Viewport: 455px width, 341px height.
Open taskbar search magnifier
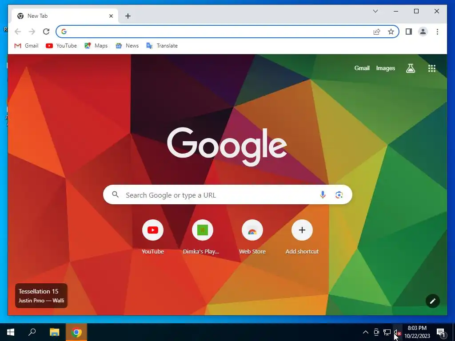pyautogui.click(x=32, y=332)
